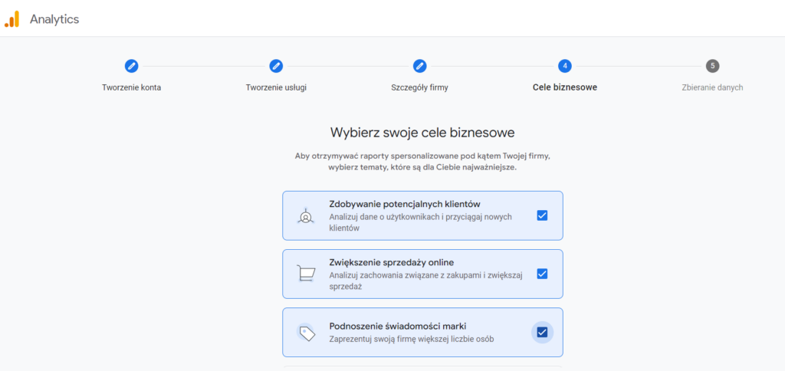Image resolution: width=785 pixels, height=371 pixels.
Task: Uncheck Zwiększenie sprzedaży online checkbox
Action: coord(542,274)
